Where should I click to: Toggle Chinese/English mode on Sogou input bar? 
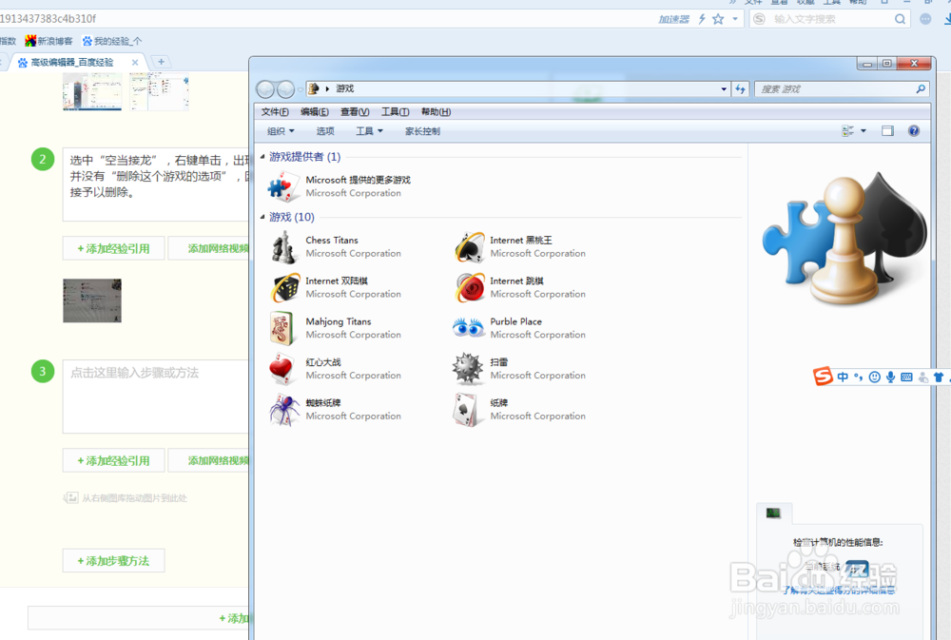tap(842, 377)
